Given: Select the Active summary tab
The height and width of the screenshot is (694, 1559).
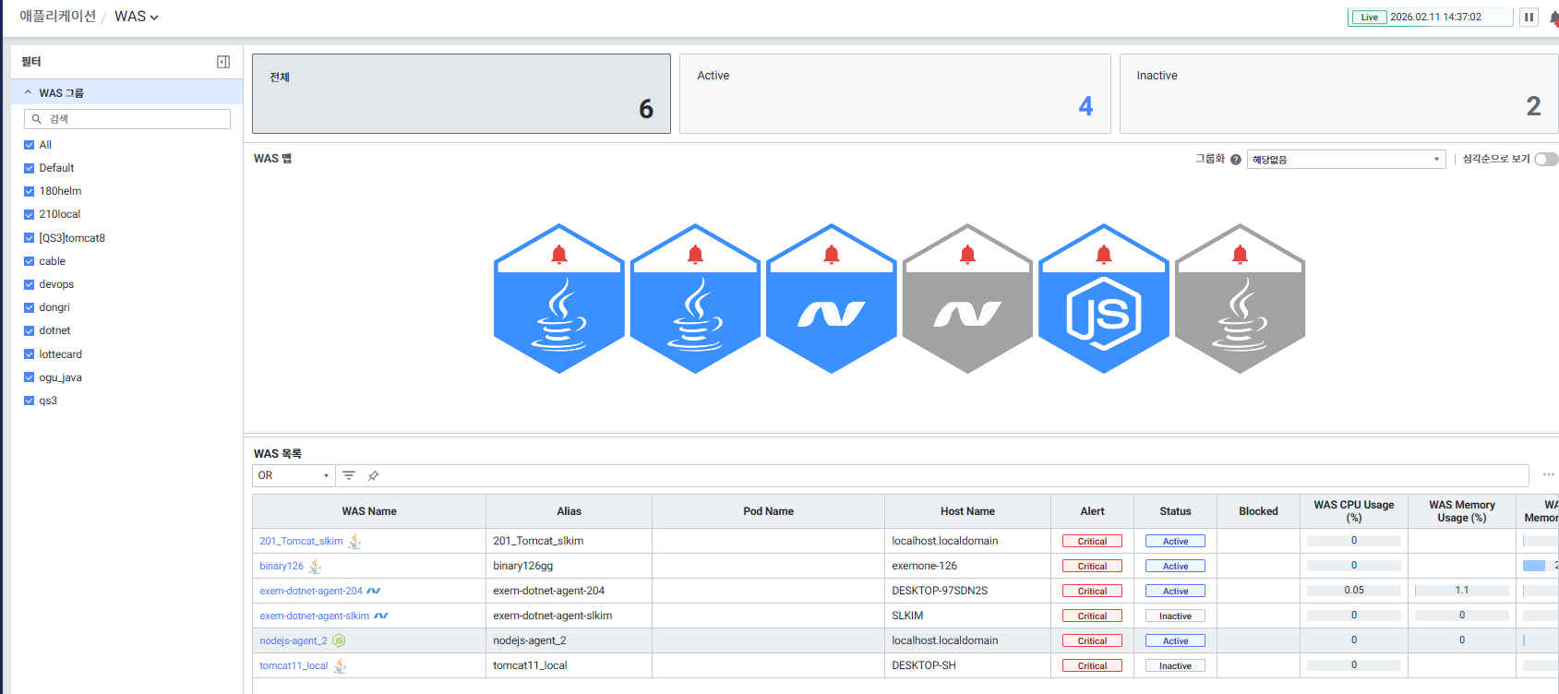Looking at the screenshot, I should pos(894,93).
